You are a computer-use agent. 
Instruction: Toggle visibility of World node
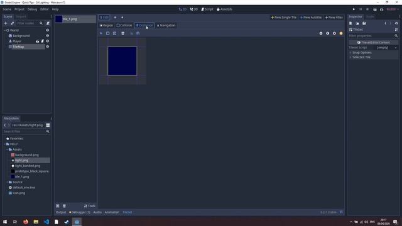point(48,30)
